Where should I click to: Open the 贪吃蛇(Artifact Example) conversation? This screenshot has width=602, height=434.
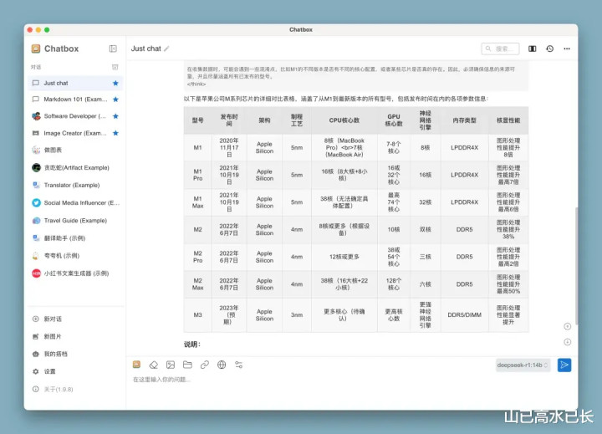[75, 167]
